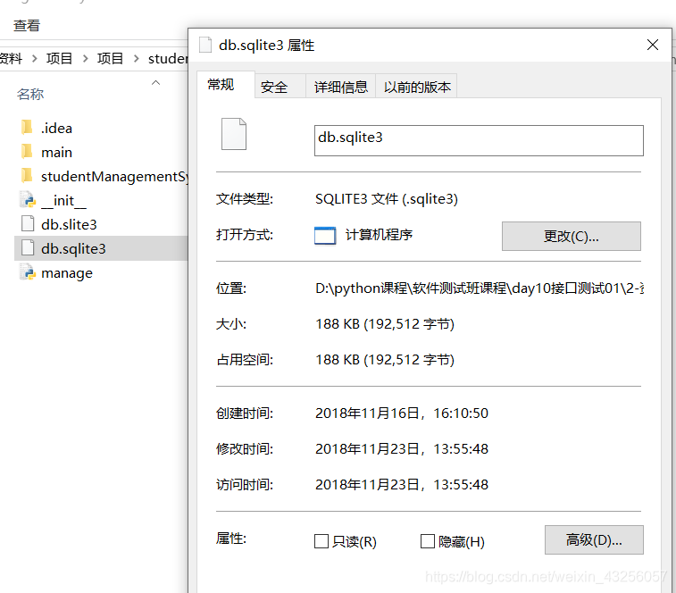
Task: Select the db.slite3 file name
Action: coord(69,225)
